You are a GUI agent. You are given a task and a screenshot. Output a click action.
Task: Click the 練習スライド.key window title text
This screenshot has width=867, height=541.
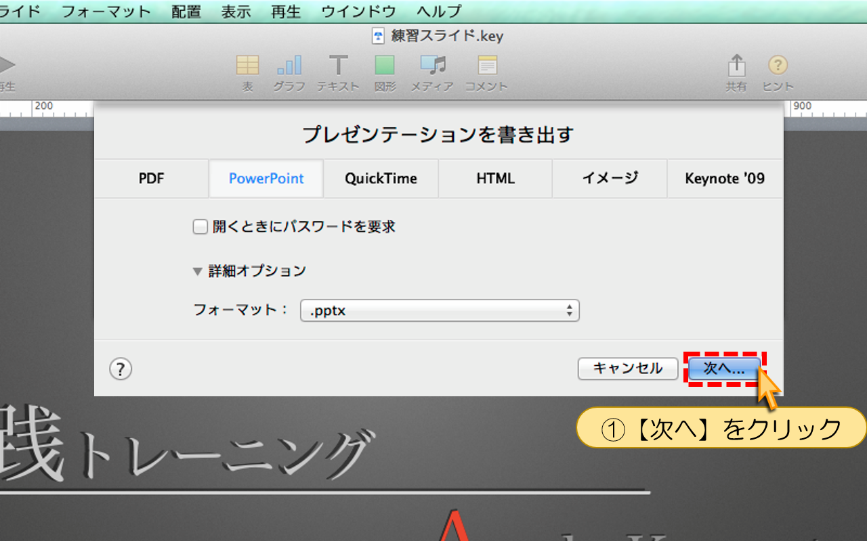click(448, 37)
